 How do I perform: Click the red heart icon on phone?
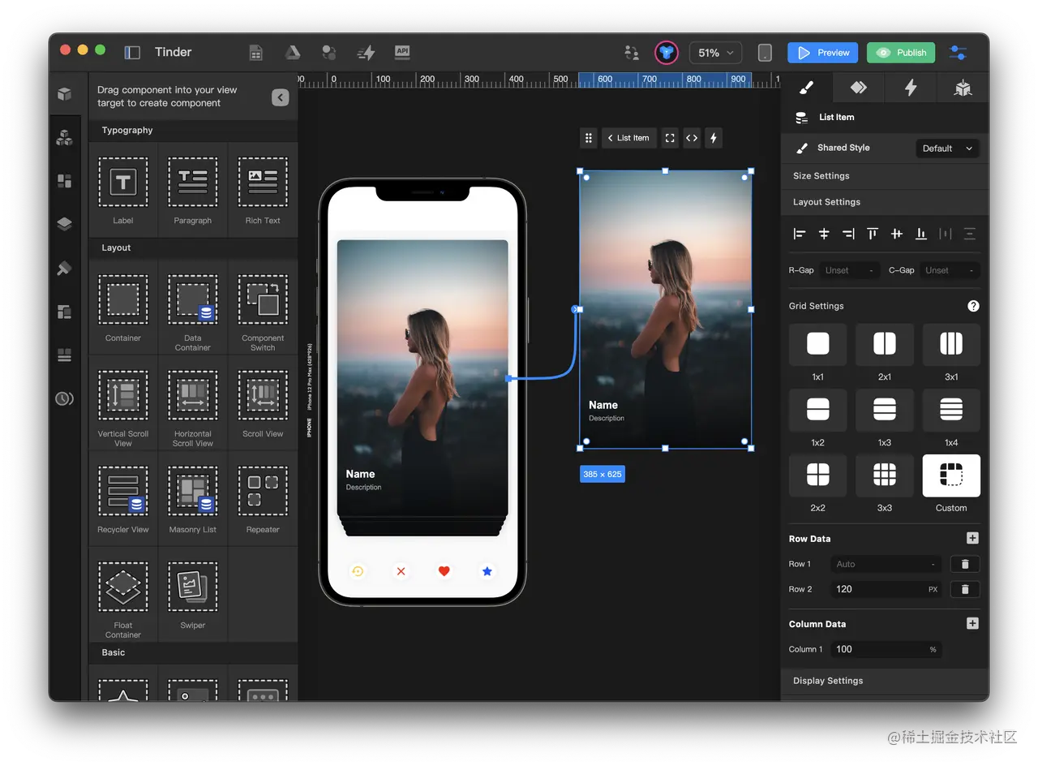[444, 571]
